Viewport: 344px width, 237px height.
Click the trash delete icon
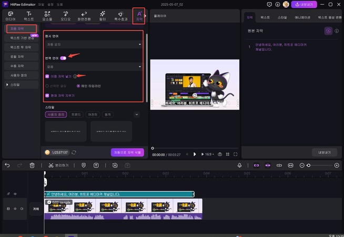[32, 165]
